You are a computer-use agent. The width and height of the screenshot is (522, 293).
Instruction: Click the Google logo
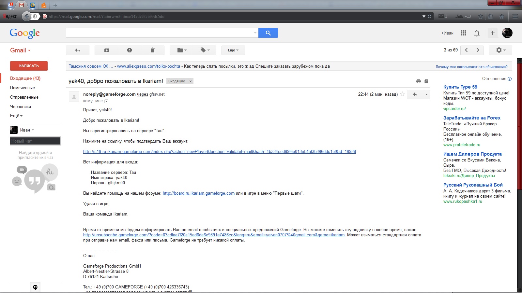tap(25, 33)
